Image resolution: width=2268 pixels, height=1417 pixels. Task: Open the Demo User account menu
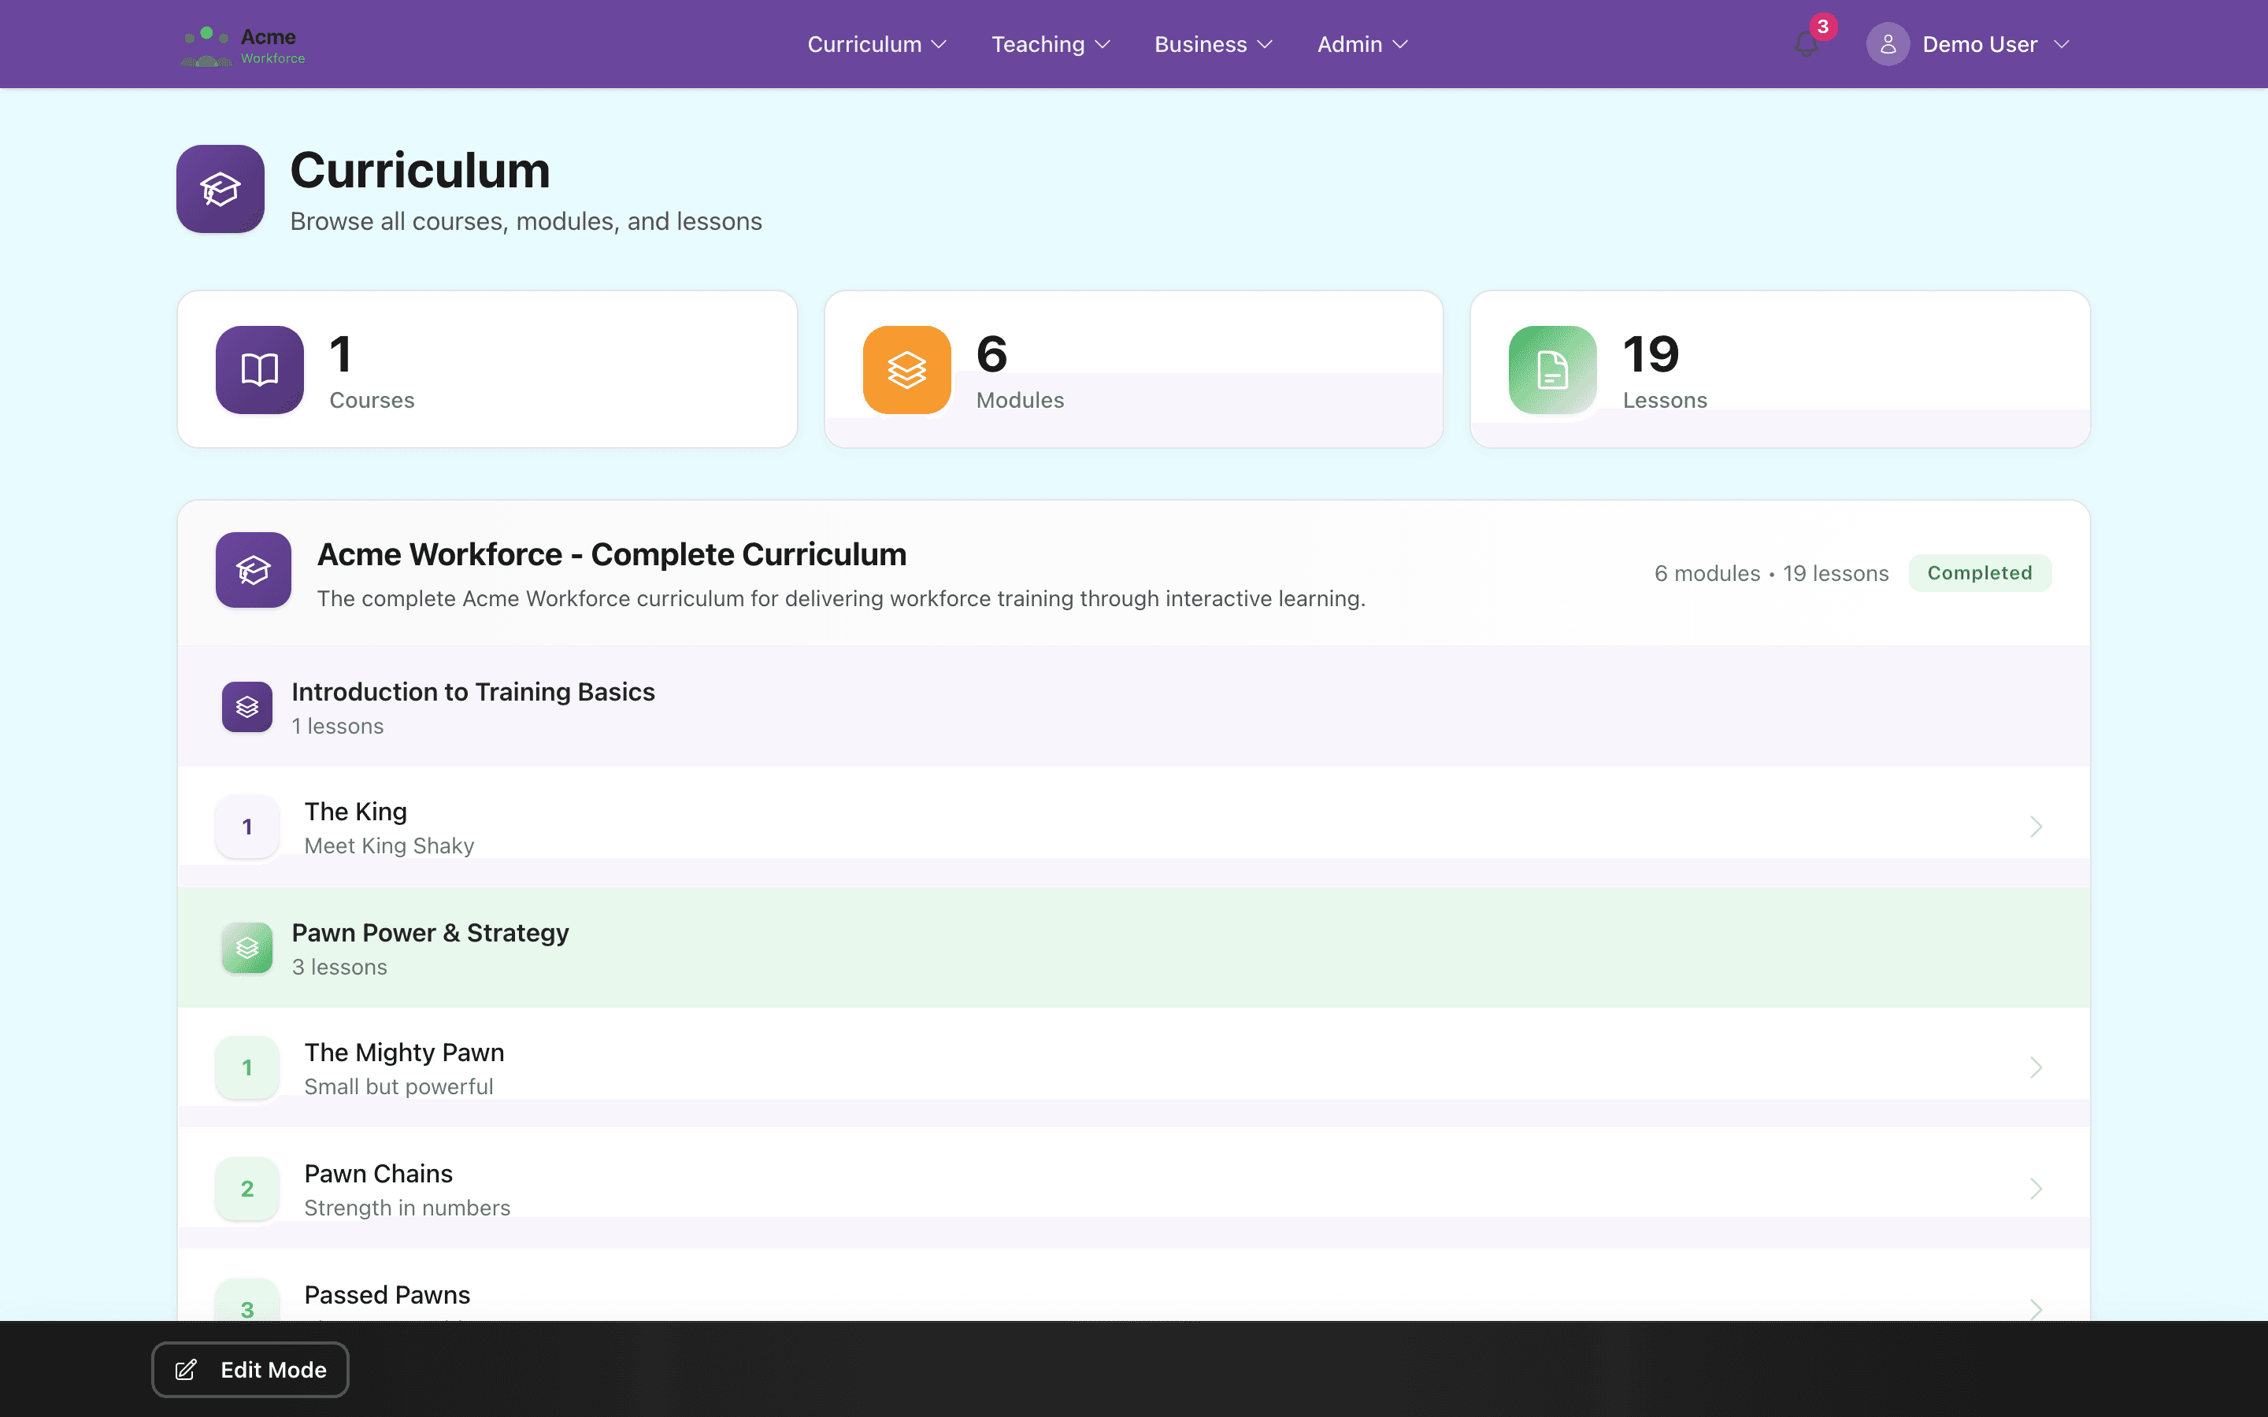pos(1967,44)
